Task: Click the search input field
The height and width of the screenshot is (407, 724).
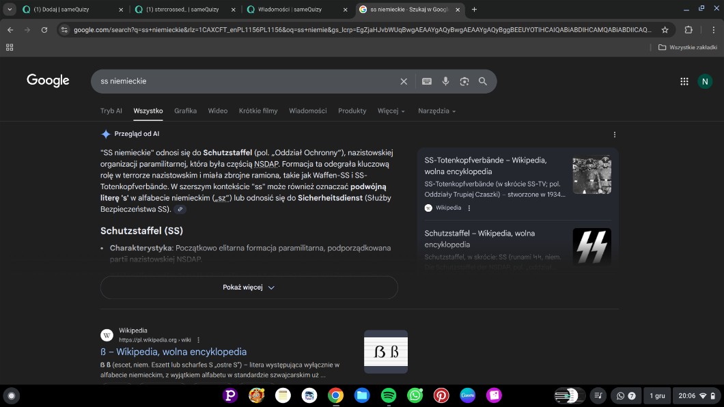Action: pyautogui.click(x=246, y=81)
